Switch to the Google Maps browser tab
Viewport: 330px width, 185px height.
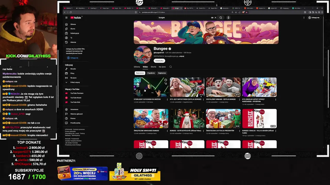pyautogui.click(x=141, y=8)
